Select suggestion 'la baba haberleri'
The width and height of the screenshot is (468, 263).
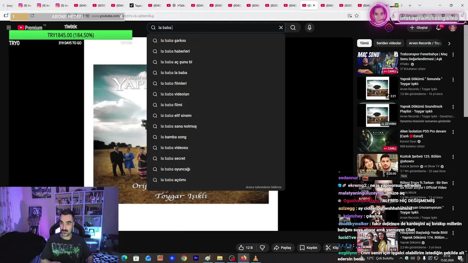coord(216,51)
